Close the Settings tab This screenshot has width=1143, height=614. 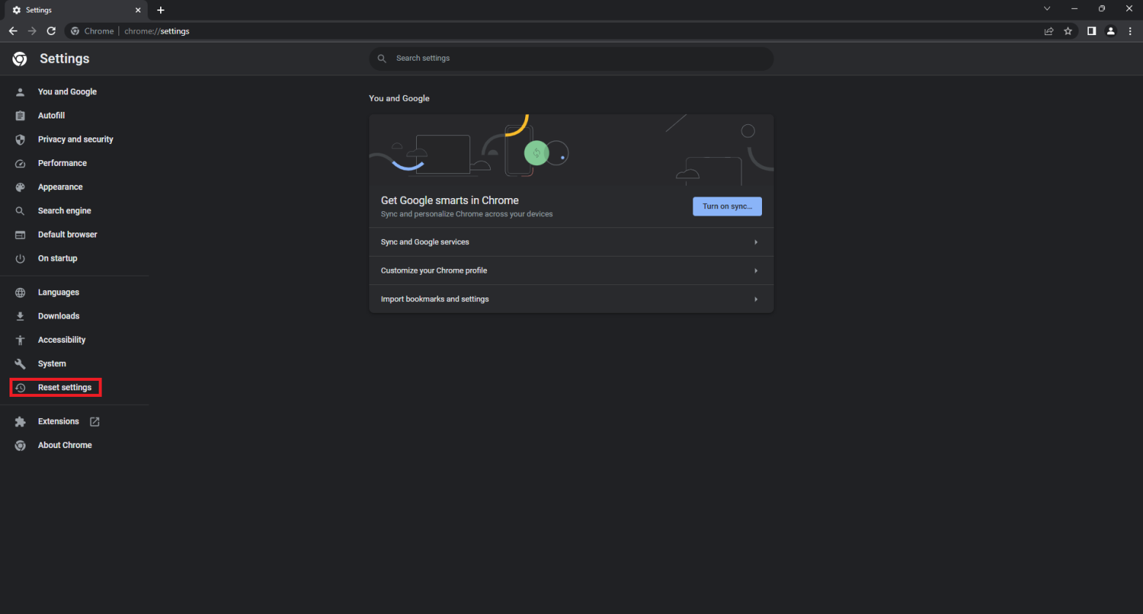tap(137, 10)
